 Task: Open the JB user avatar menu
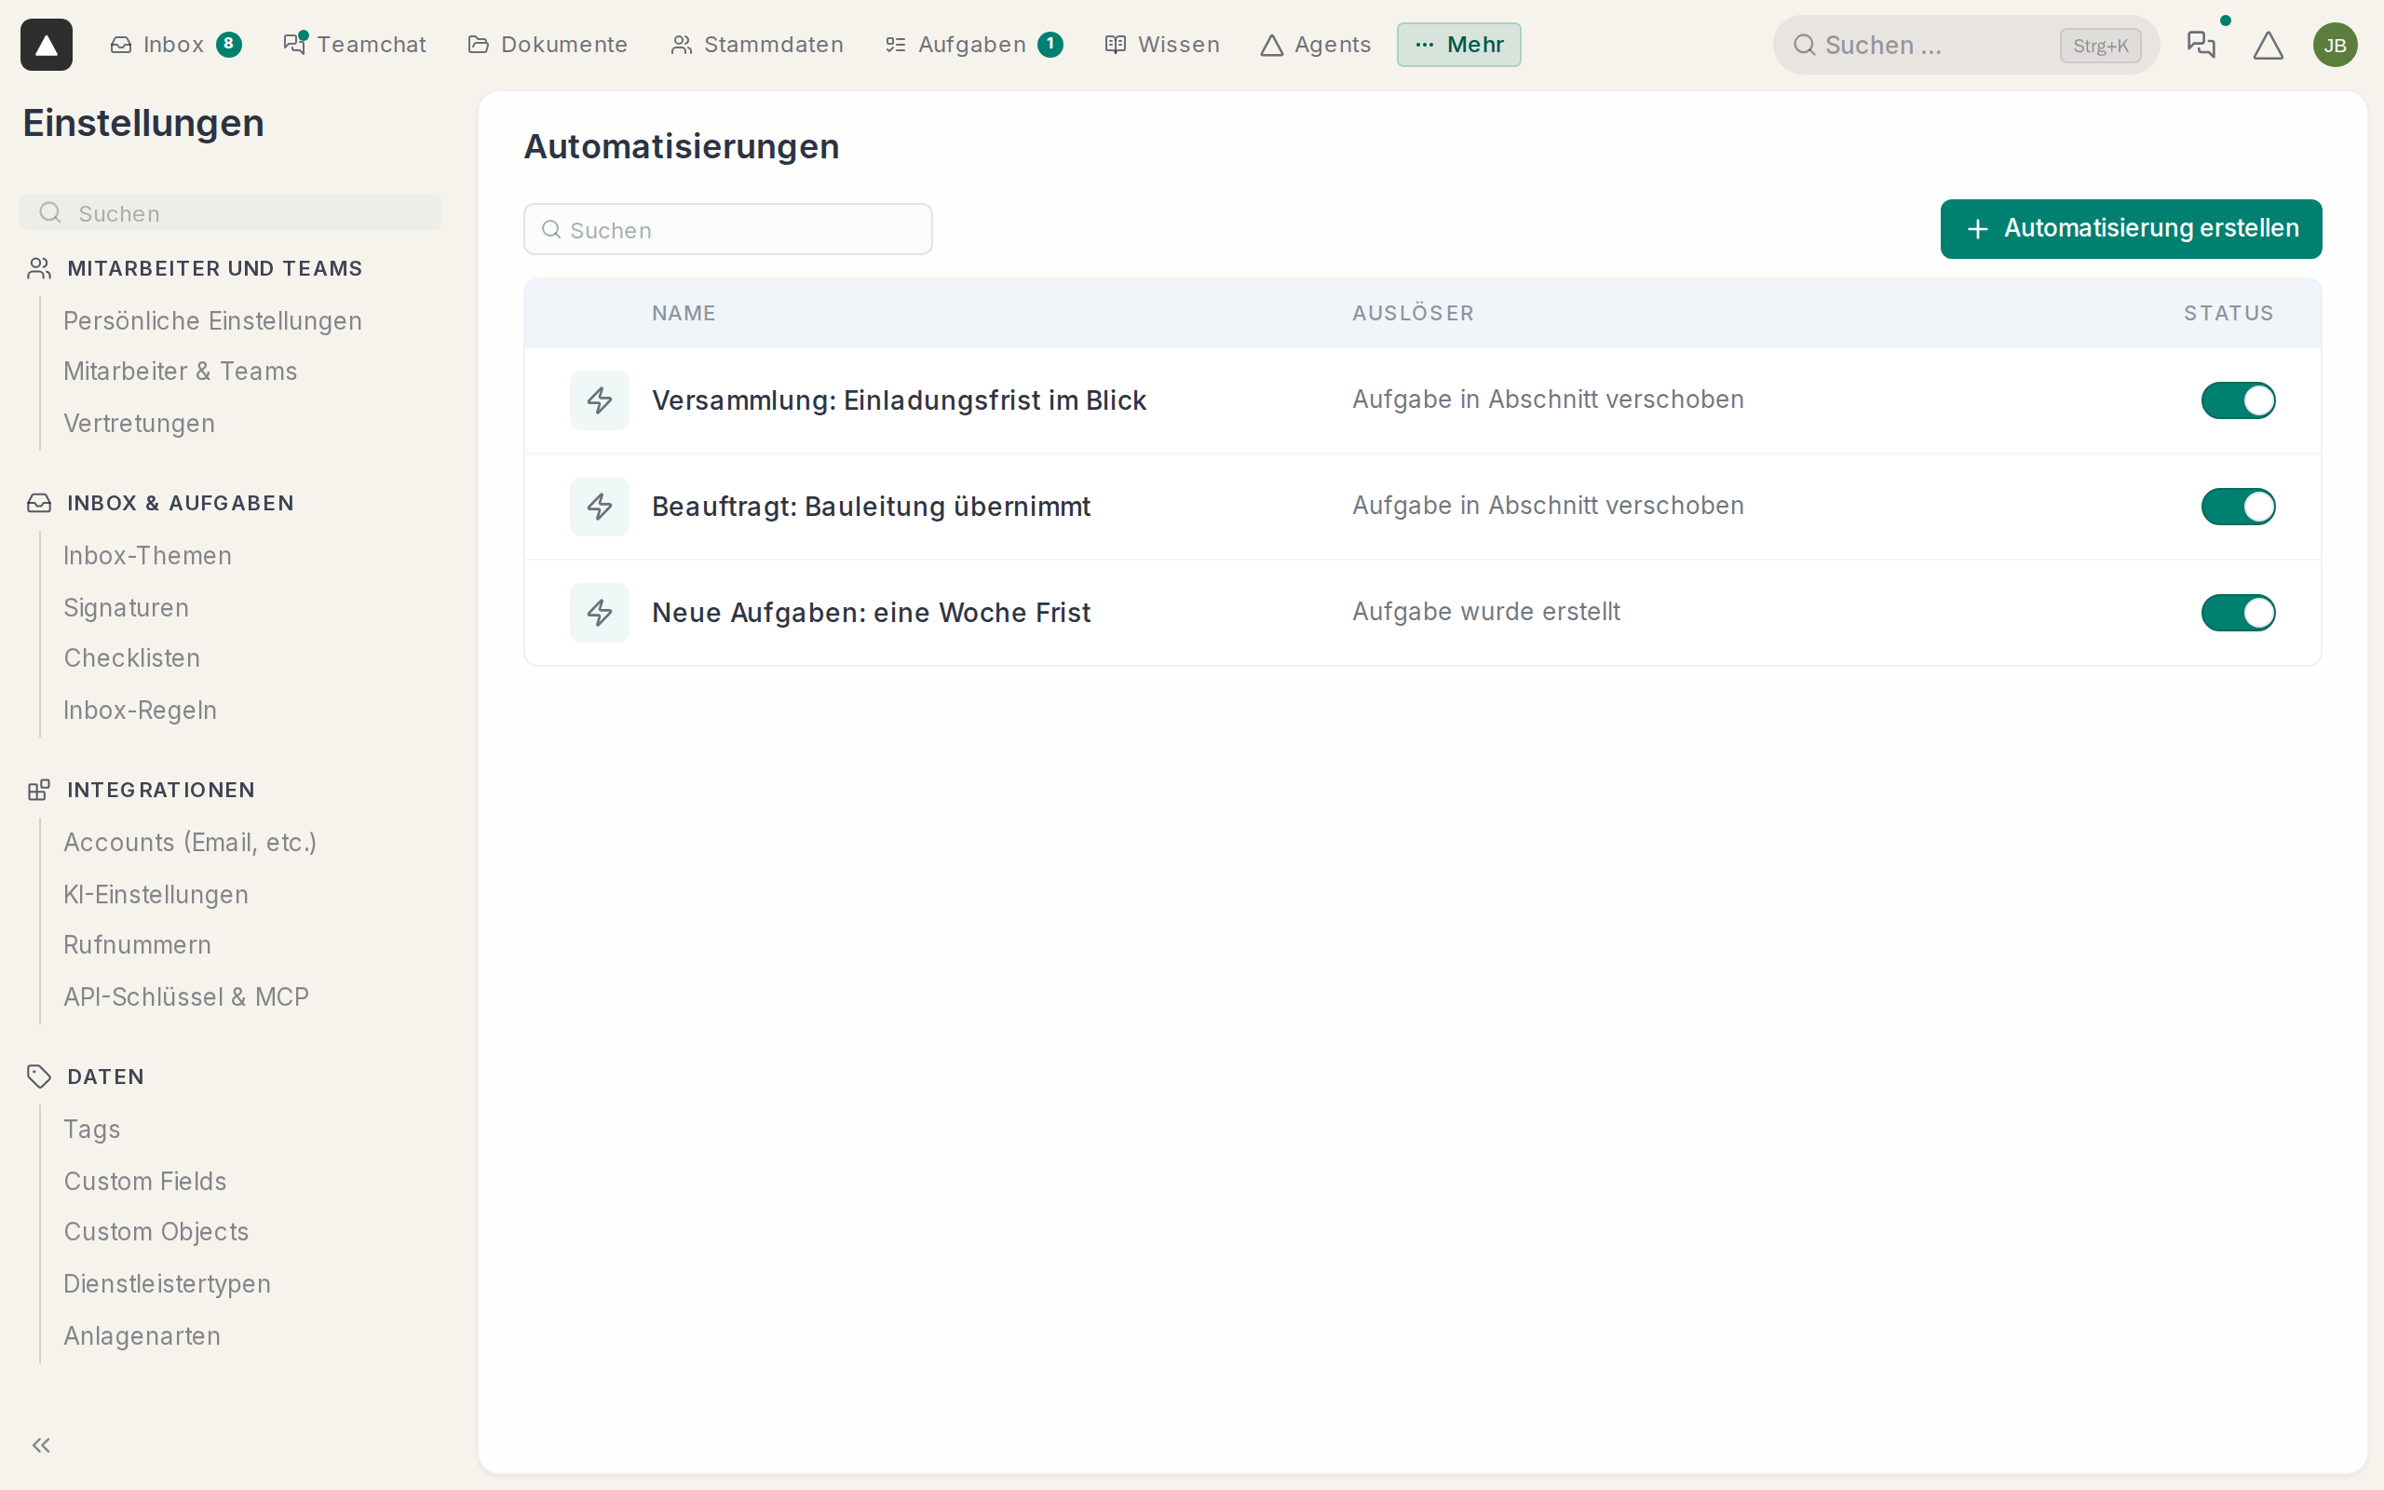point(2335,45)
